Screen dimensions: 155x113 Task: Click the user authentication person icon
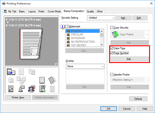(21, 89)
